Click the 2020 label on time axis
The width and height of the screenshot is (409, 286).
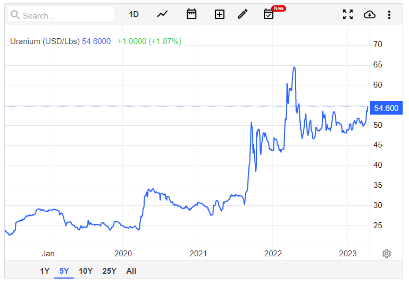123,254
